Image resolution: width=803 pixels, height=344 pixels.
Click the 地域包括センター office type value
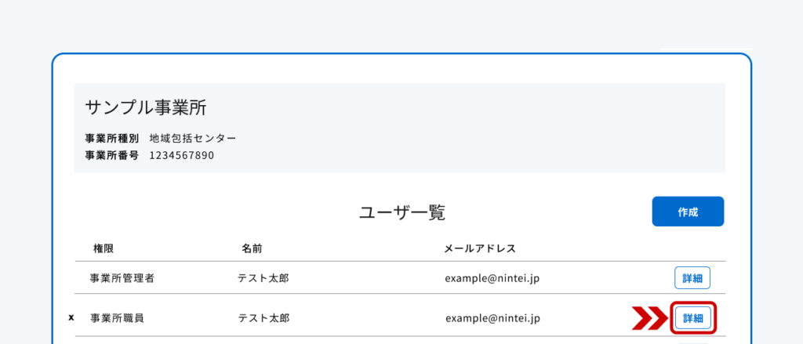pos(193,138)
